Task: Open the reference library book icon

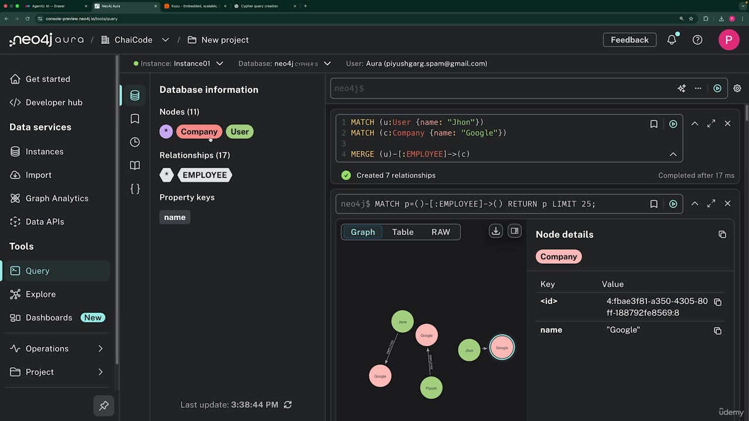Action: [135, 165]
